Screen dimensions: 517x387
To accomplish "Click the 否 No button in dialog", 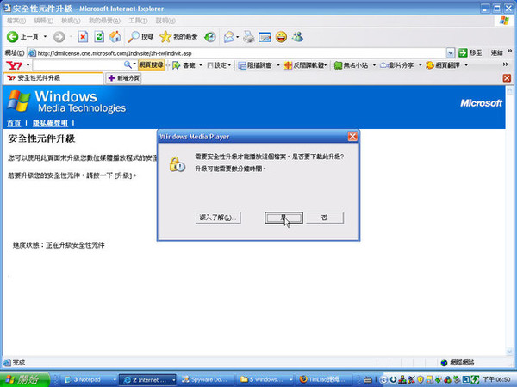I will click(325, 218).
